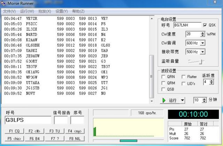Click the log entry UT7AXA
This screenshot has height=146, width=223.
coord(33,83)
